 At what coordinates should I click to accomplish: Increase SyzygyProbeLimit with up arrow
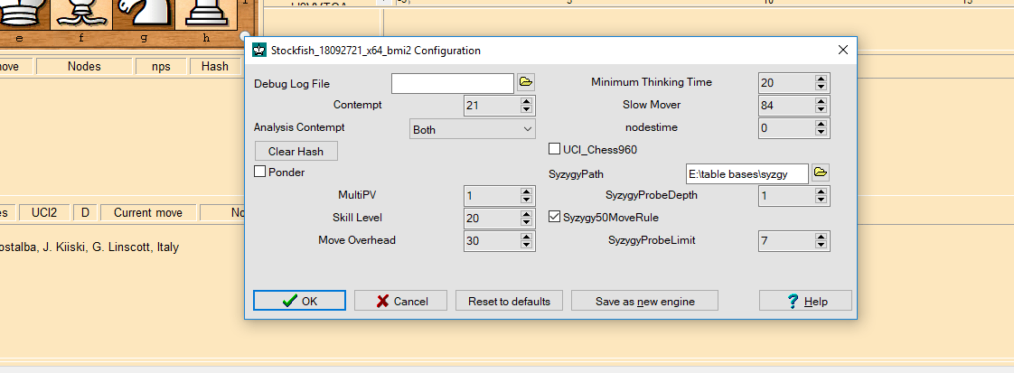821,237
